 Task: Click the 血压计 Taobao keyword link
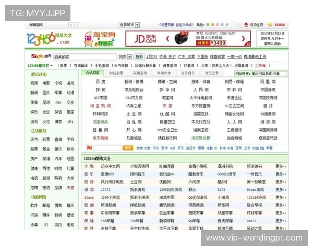190,148
